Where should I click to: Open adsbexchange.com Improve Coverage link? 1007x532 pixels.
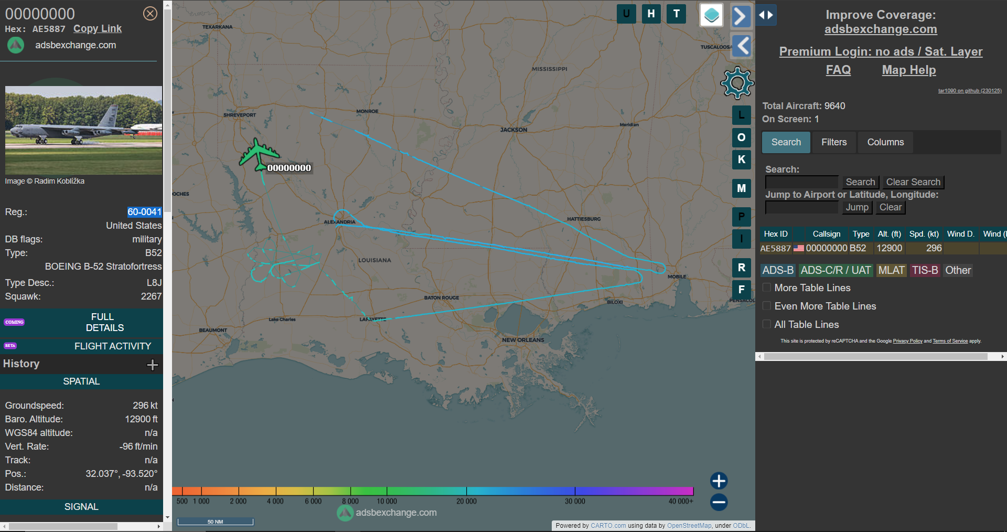tap(881, 29)
